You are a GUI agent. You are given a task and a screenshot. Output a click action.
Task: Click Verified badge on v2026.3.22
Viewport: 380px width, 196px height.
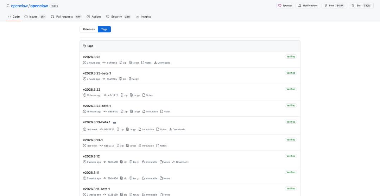291,89
